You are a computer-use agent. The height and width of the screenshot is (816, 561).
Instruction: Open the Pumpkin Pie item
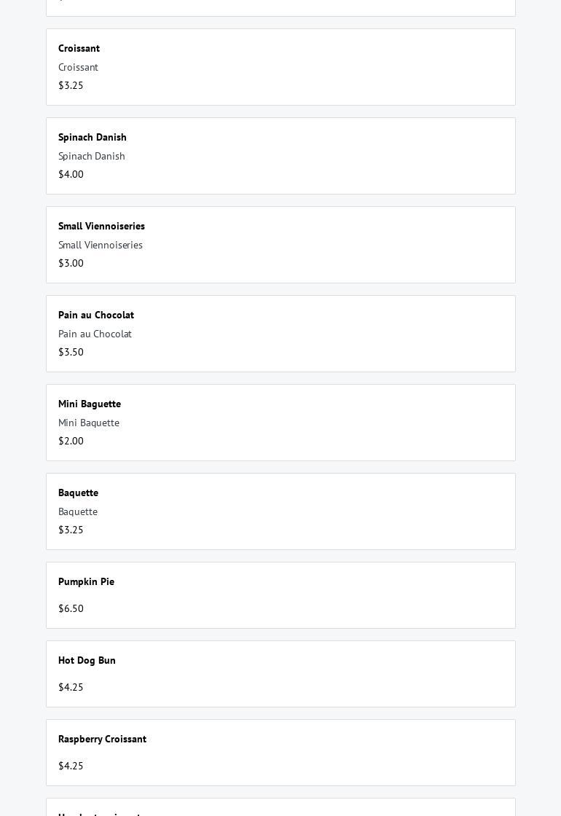pyautogui.click(x=280, y=595)
